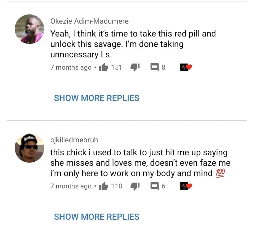
Task: Click creator heart badge on cjkilledmebruh's comment
Action: tap(186, 186)
